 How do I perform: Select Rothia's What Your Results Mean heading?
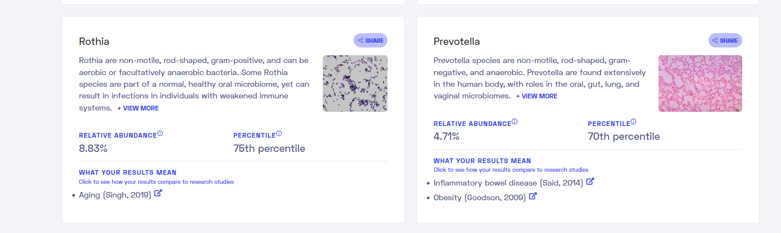(128, 173)
